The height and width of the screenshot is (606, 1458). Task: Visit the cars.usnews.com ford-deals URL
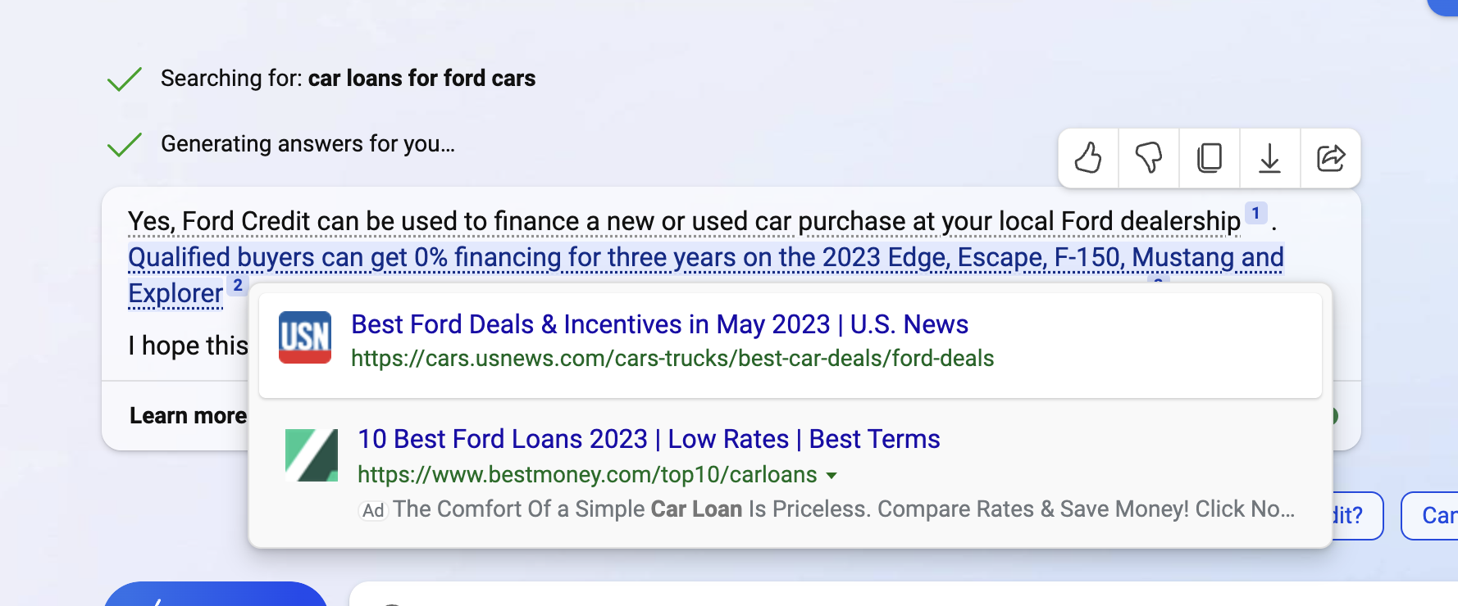point(672,359)
